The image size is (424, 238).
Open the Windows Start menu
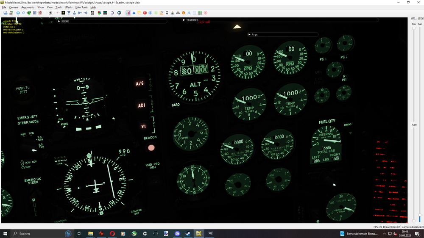pos(5,233)
